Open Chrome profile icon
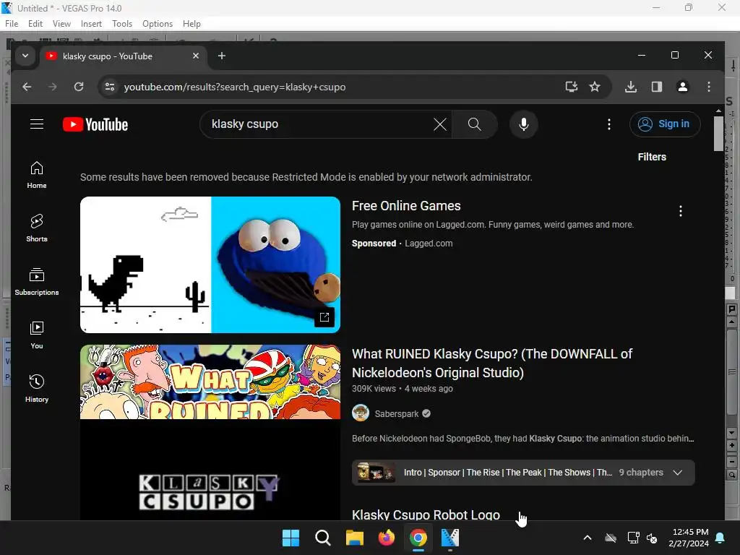Screen dimensions: 740x555 682,87
